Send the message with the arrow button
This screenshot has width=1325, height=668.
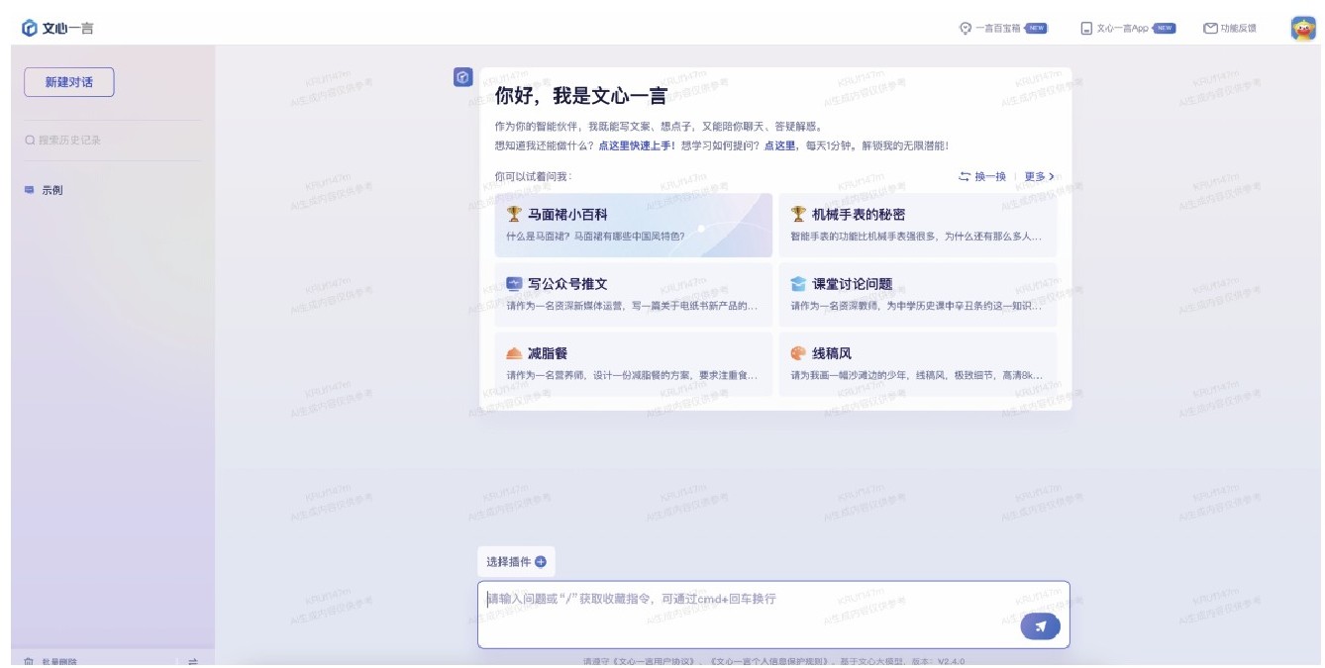click(1040, 626)
